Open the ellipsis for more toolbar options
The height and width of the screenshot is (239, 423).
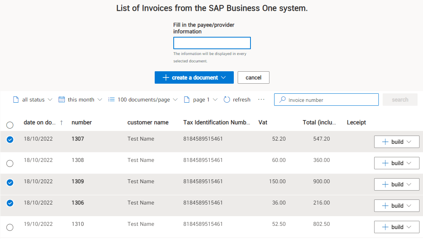(x=261, y=100)
